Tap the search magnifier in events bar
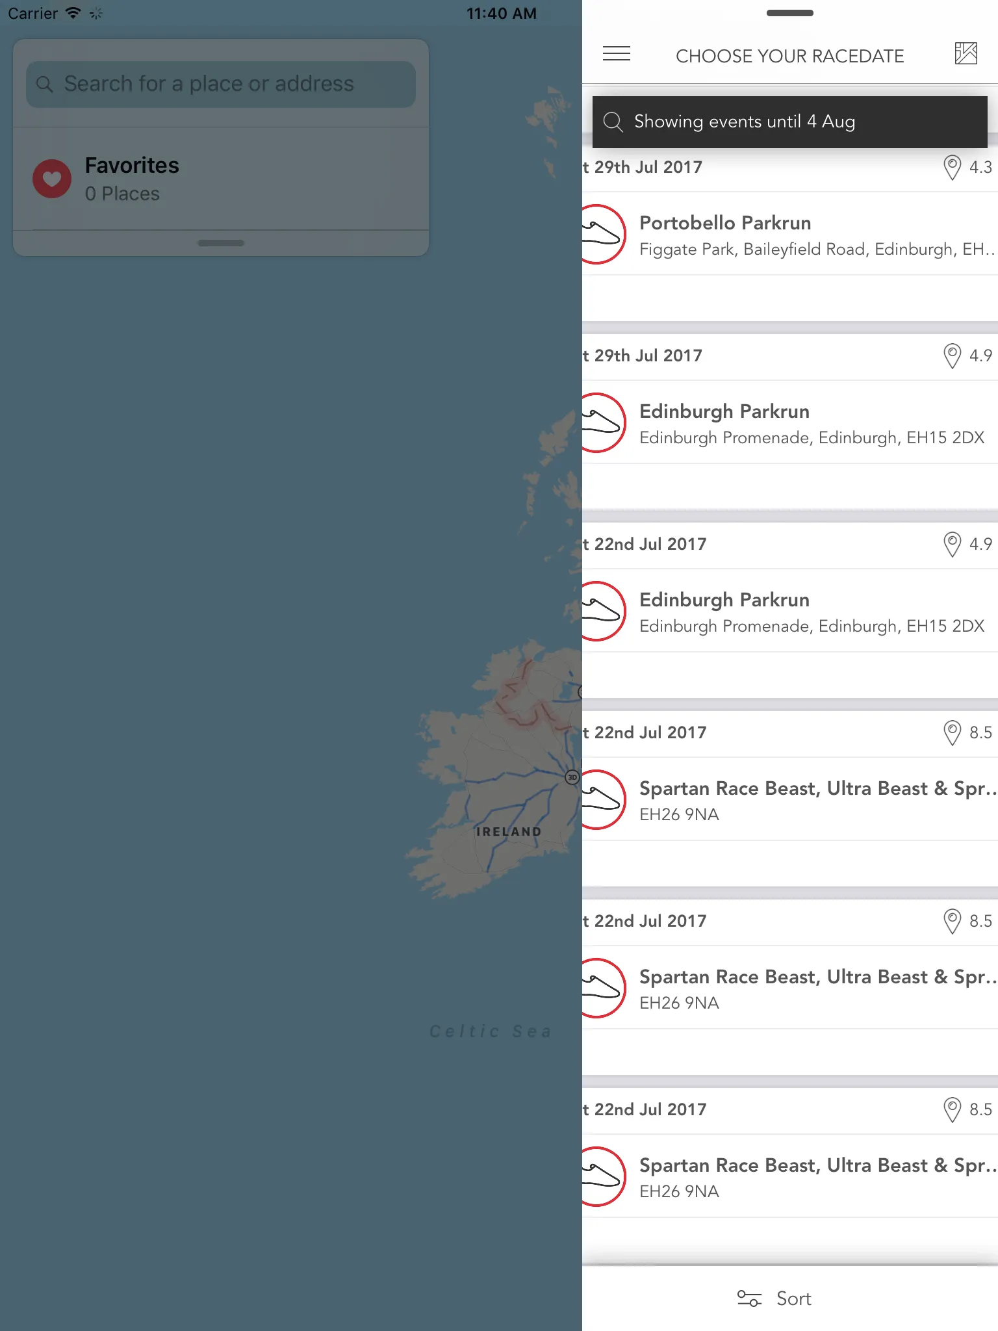The height and width of the screenshot is (1331, 998). [613, 122]
